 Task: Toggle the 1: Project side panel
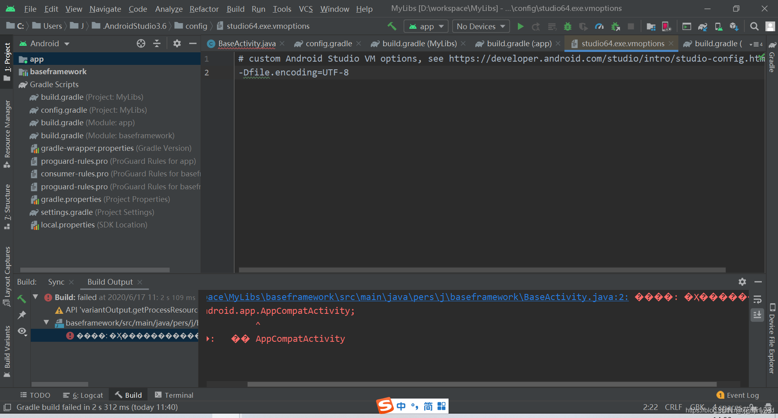pyautogui.click(x=7, y=62)
